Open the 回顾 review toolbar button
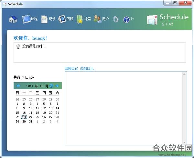This screenshot has height=158, width=194. coord(66,19)
